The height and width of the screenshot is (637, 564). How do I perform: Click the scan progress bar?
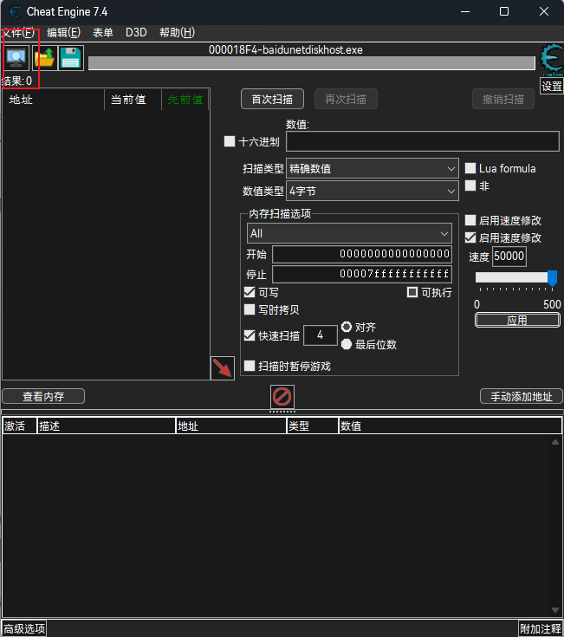coord(312,63)
